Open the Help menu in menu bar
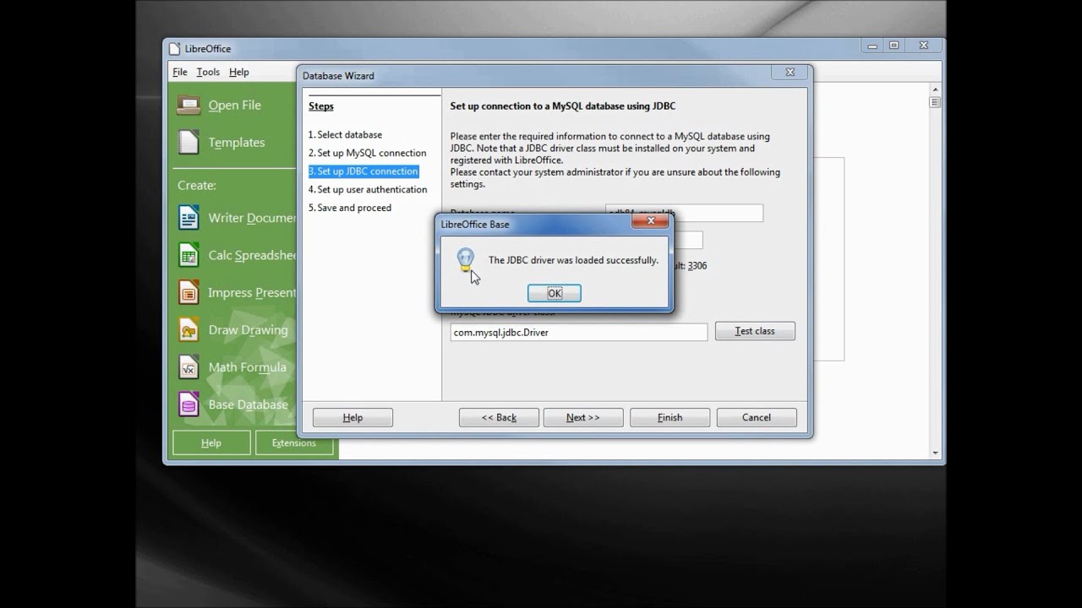The image size is (1082, 608). click(239, 72)
